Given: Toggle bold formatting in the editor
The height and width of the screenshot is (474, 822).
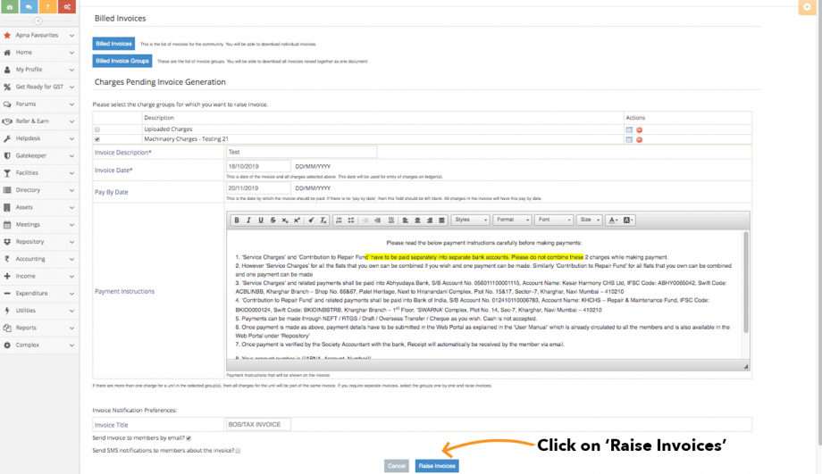Looking at the screenshot, I should pyautogui.click(x=237, y=220).
